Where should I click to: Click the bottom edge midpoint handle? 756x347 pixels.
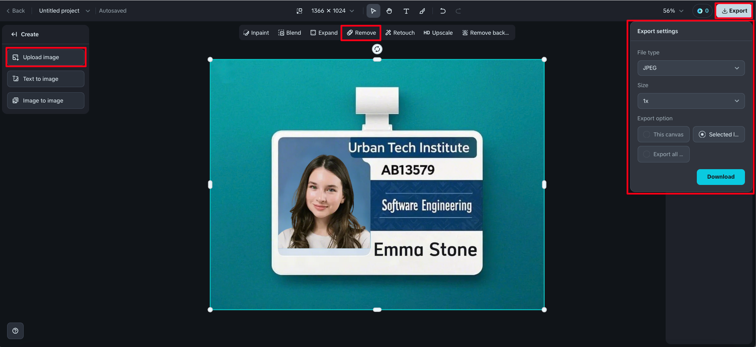click(x=377, y=310)
